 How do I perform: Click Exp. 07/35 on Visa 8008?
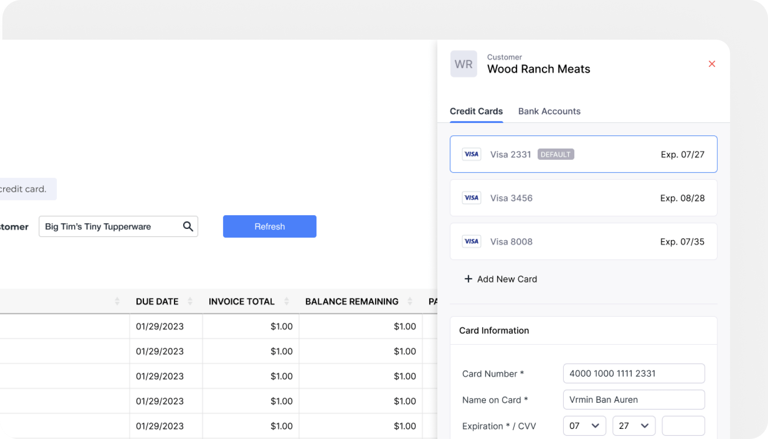click(682, 242)
